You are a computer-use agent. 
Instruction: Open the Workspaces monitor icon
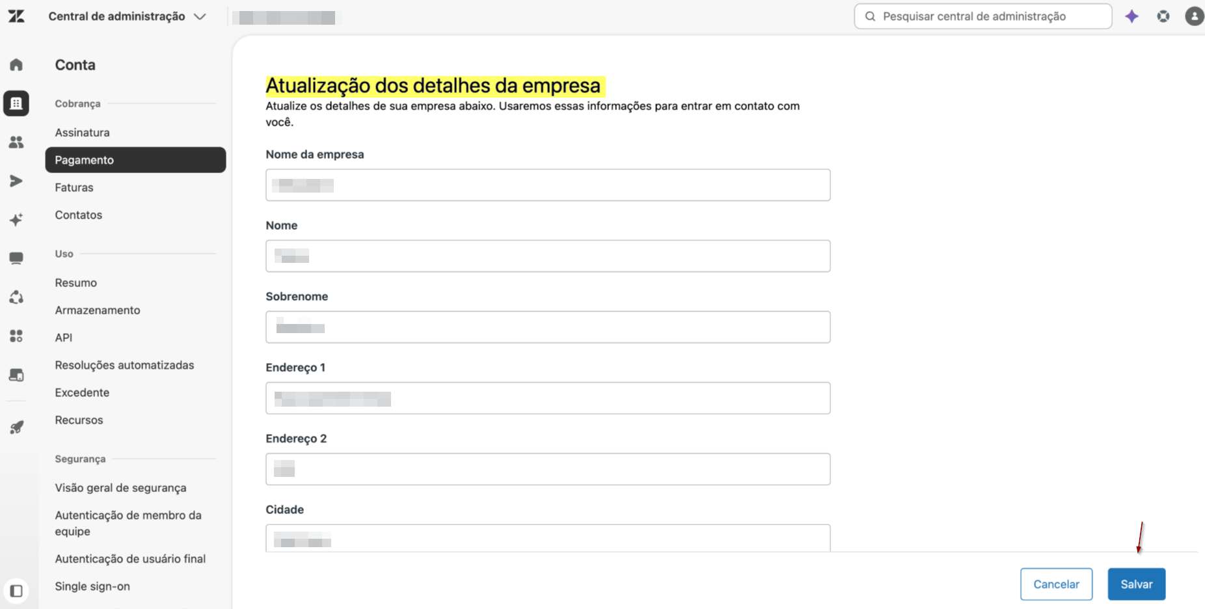click(x=16, y=258)
